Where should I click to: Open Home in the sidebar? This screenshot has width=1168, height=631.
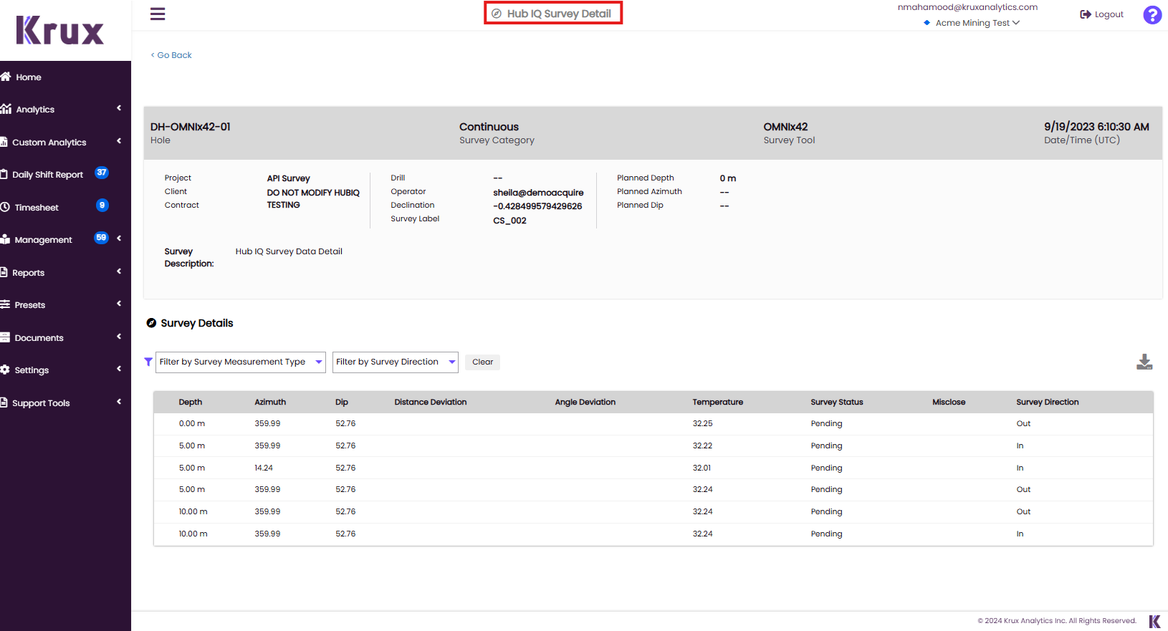pyautogui.click(x=29, y=77)
